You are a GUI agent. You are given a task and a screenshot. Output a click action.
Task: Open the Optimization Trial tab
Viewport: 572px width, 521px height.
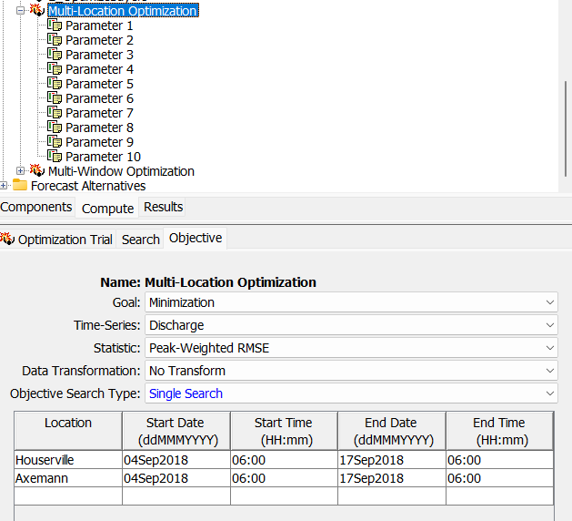tap(57, 240)
